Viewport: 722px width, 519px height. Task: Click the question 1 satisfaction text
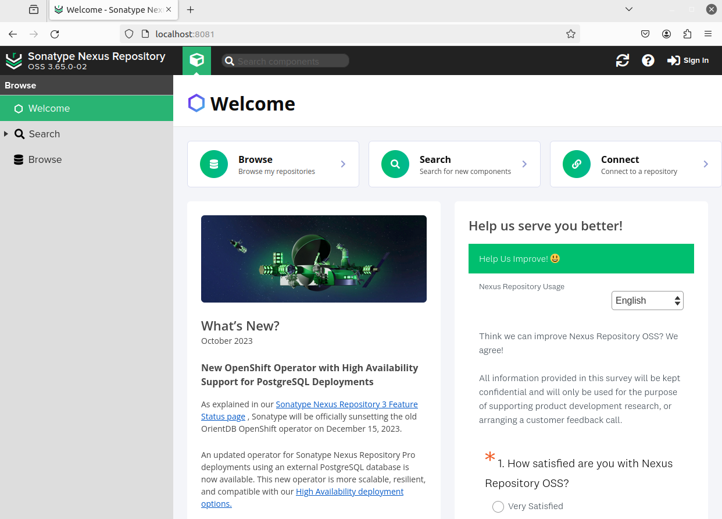(578, 473)
